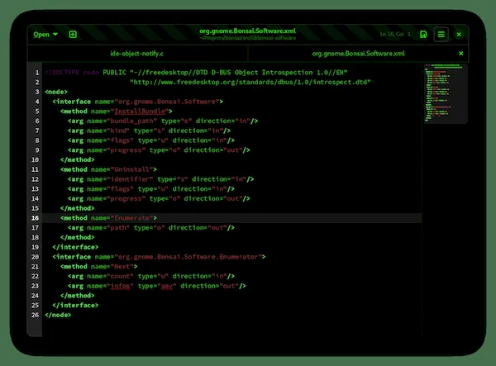
Task: Click the file path subtitle in header
Action: pos(248,38)
